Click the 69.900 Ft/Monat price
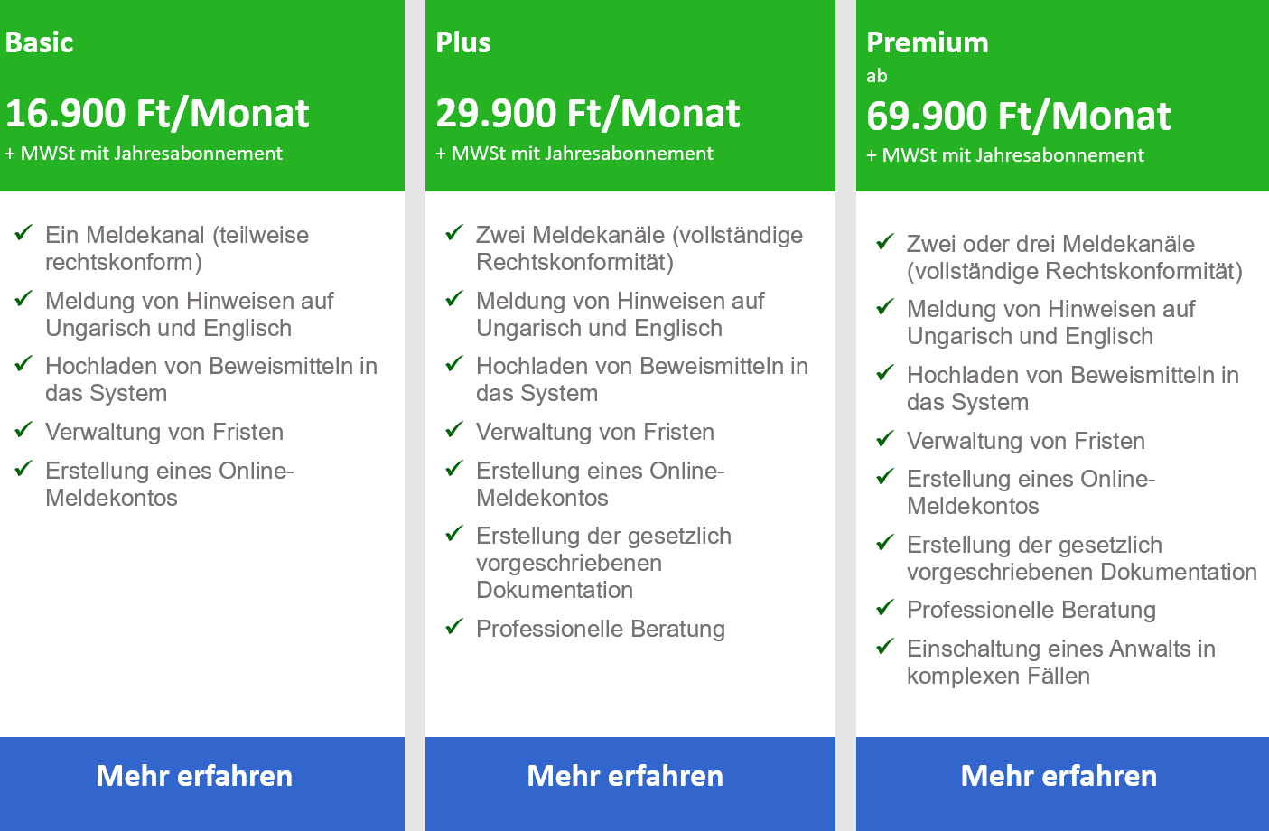1269x831 pixels. (1019, 117)
